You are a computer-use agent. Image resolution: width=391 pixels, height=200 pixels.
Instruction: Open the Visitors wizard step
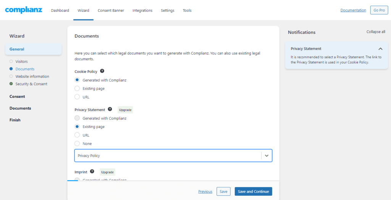21,61
